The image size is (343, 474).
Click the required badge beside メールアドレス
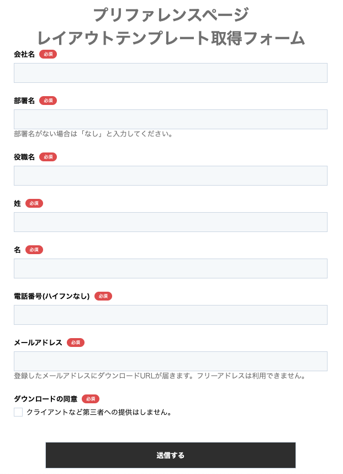[x=76, y=343]
